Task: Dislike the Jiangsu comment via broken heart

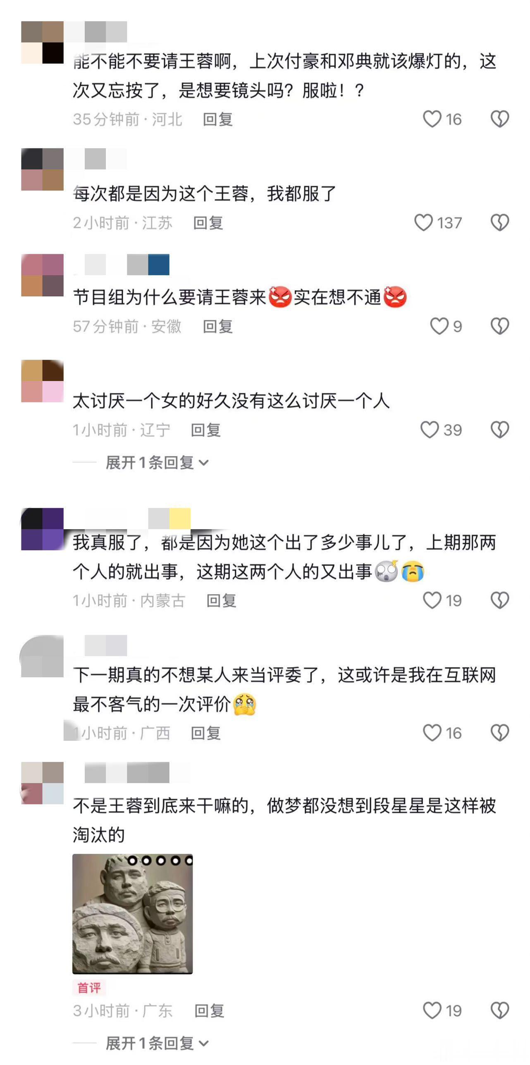Action: [x=500, y=223]
